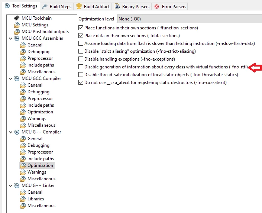Screen dimensions: 262x213
Task: Uncheck Place functions in their own sections
Action: pos(81,28)
